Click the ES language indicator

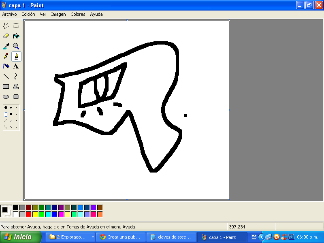tap(254, 237)
